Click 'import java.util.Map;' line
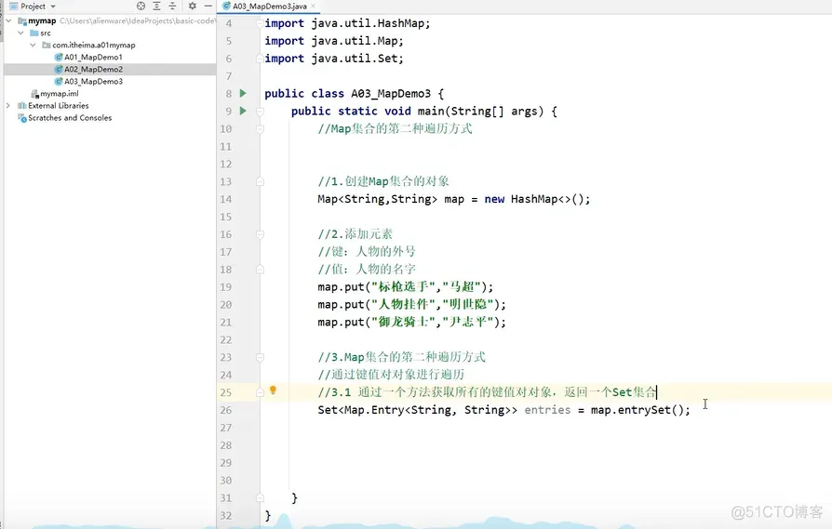The height and width of the screenshot is (529, 832). tap(334, 41)
